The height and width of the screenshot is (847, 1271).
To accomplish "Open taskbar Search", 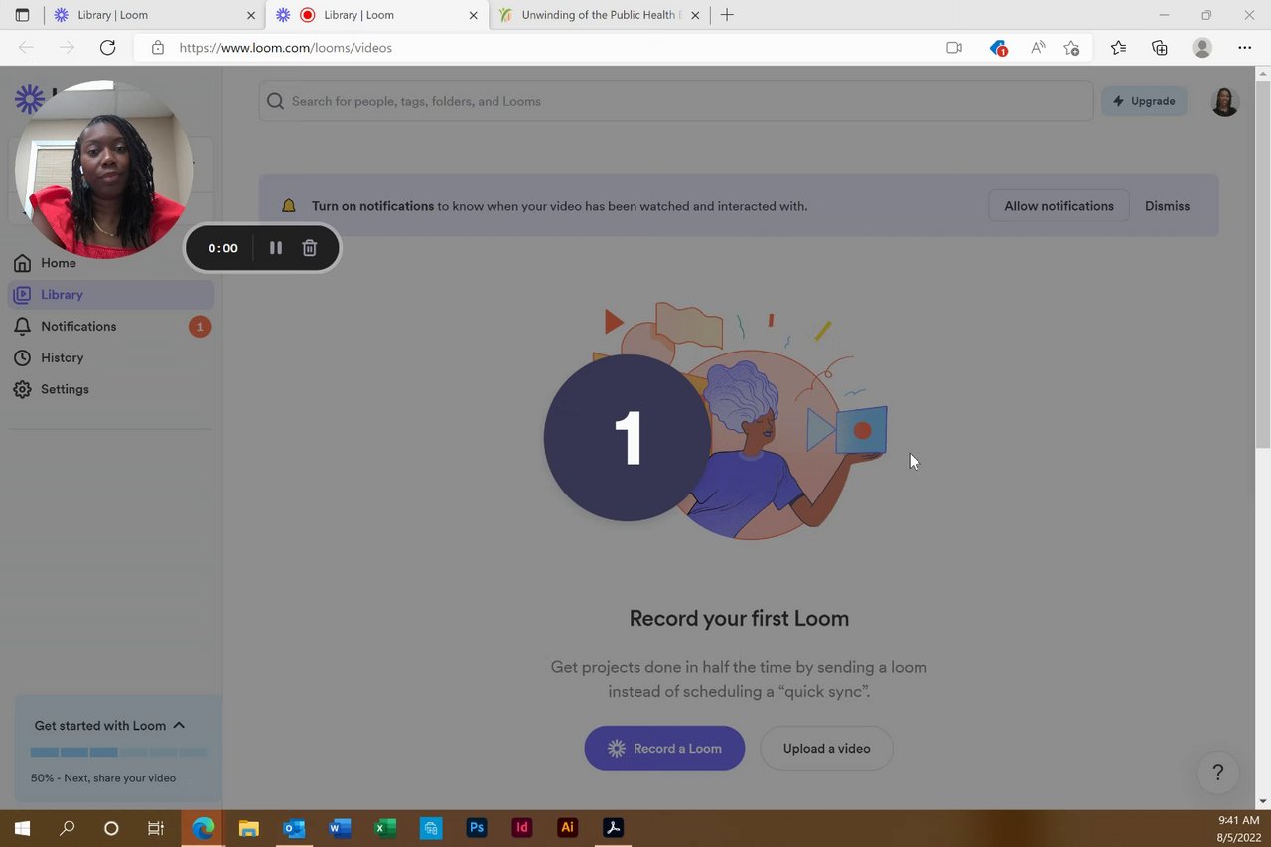I will pyautogui.click(x=67, y=828).
